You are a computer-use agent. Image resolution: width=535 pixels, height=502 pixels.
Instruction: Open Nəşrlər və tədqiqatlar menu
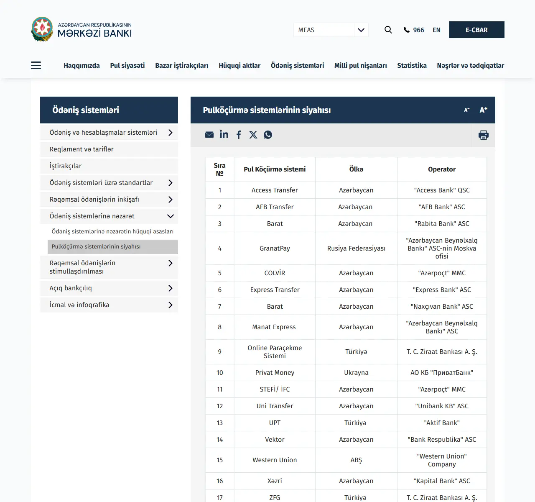[x=471, y=66]
